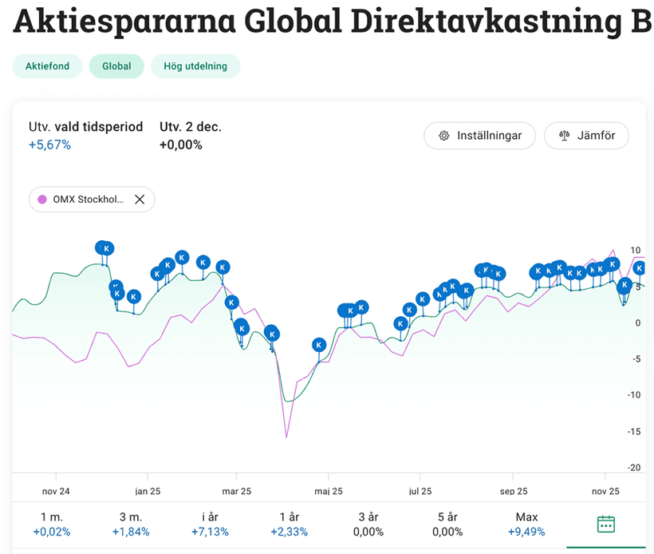Select the Global category tag
Viewport: 654px width, 554px height.
(x=116, y=66)
